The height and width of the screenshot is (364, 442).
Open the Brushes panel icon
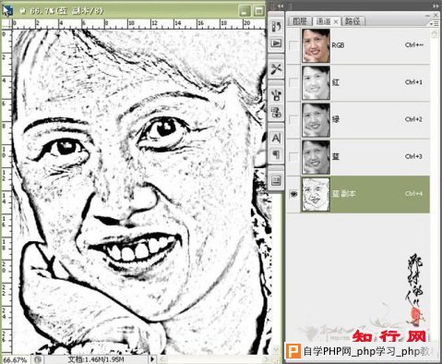click(x=276, y=94)
